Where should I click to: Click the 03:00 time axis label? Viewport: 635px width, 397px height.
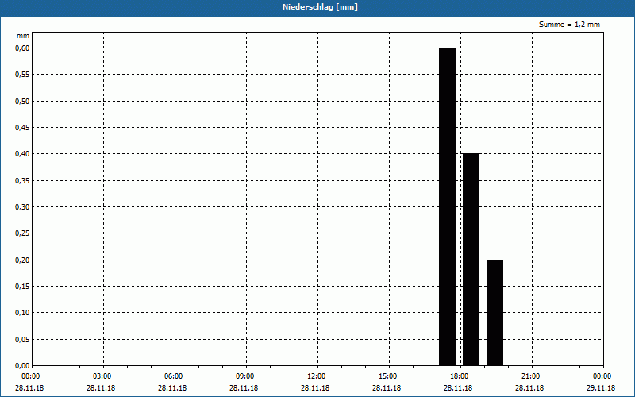point(103,376)
